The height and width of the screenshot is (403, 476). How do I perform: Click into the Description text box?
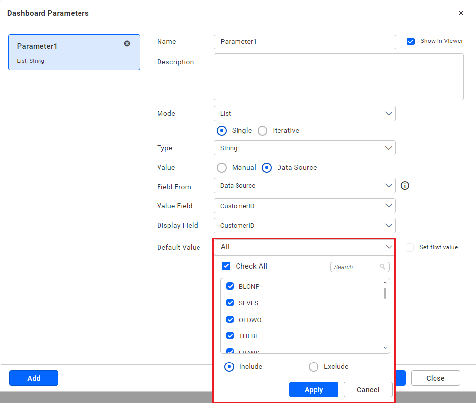(x=338, y=77)
